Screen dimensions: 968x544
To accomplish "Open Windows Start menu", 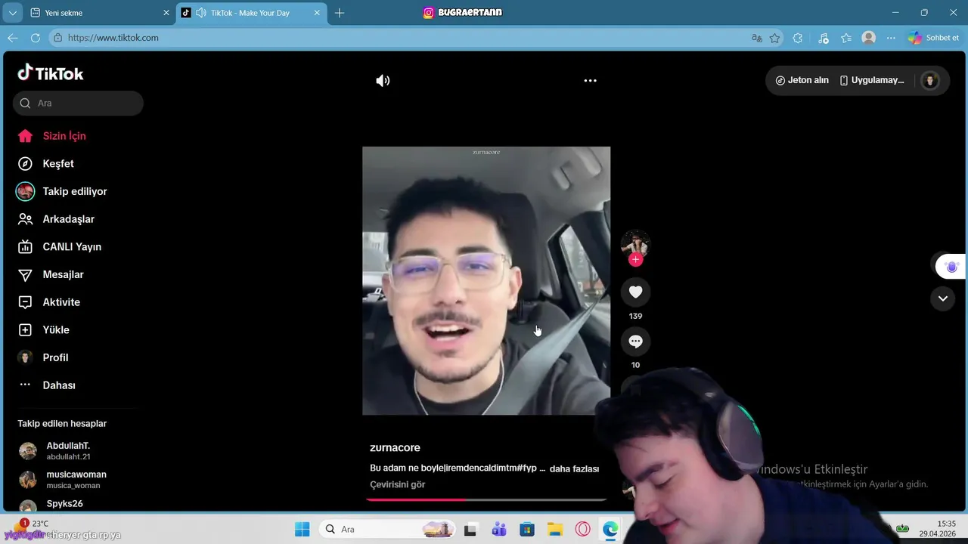I will coord(302,529).
